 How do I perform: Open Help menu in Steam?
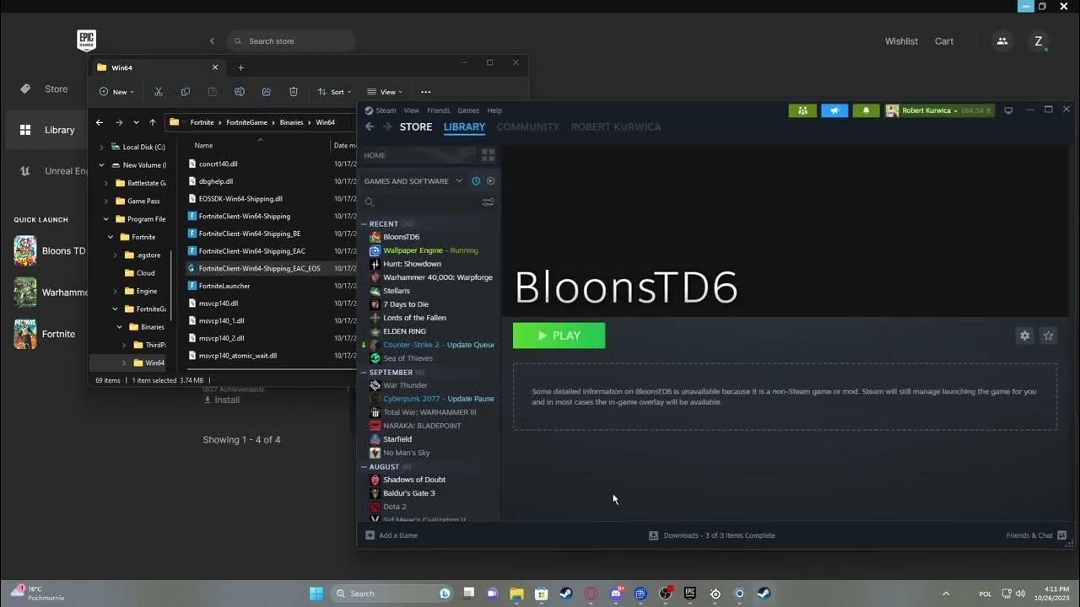(494, 110)
